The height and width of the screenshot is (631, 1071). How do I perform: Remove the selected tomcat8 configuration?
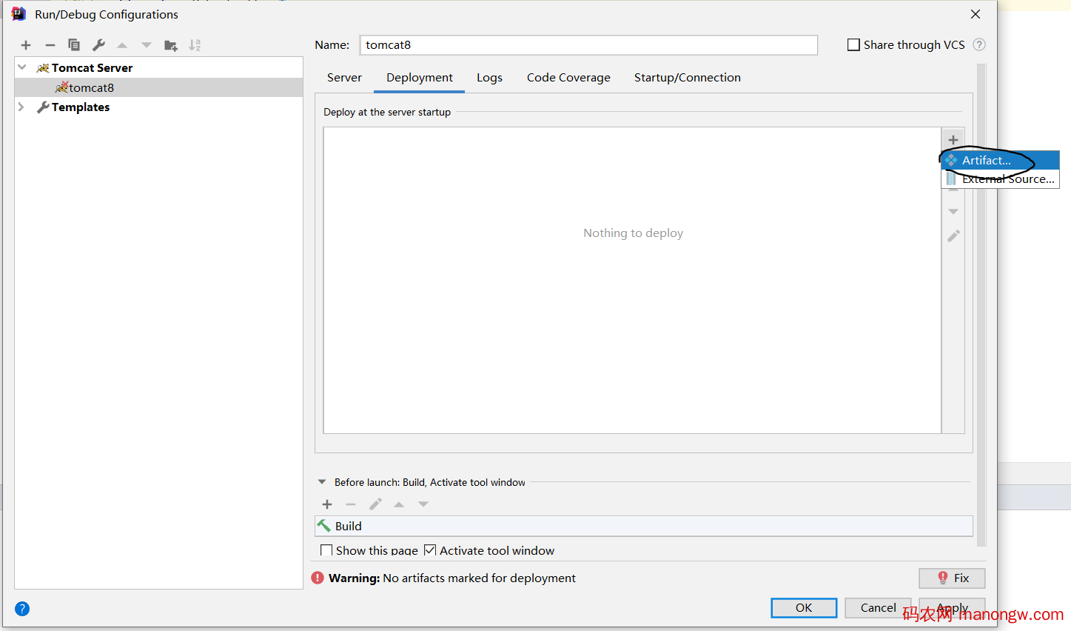(x=50, y=44)
